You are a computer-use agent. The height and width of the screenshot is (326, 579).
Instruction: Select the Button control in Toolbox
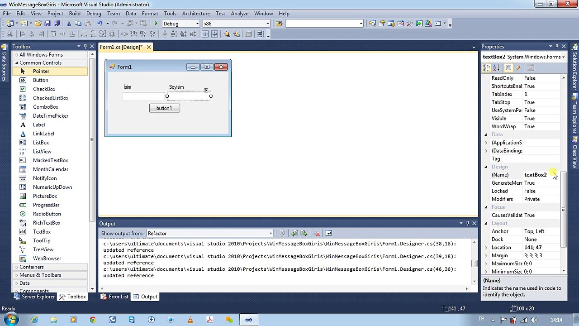click(x=40, y=80)
